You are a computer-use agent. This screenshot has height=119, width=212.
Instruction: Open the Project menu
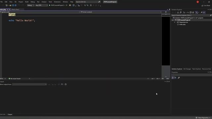pyautogui.click(x=21, y=2)
